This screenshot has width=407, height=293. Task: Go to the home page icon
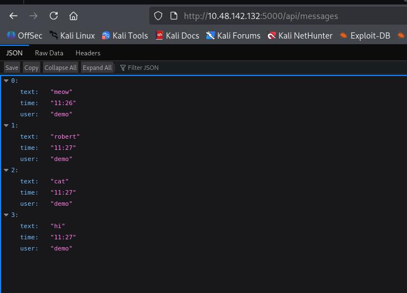coord(74,16)
